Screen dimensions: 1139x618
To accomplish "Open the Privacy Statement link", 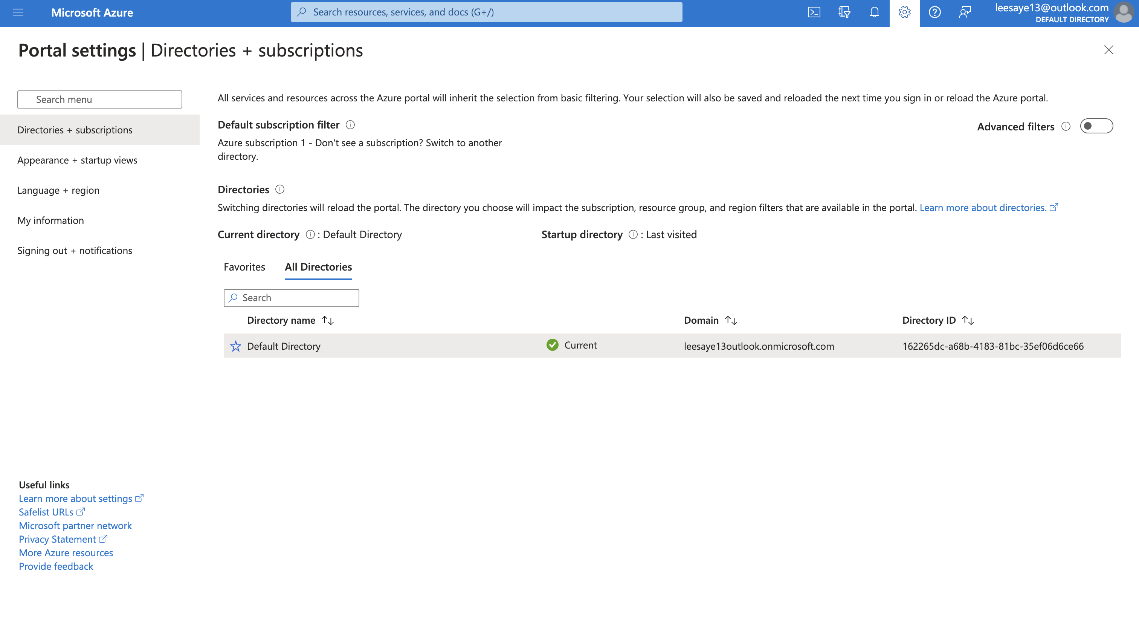I will [x=58, y=539].
